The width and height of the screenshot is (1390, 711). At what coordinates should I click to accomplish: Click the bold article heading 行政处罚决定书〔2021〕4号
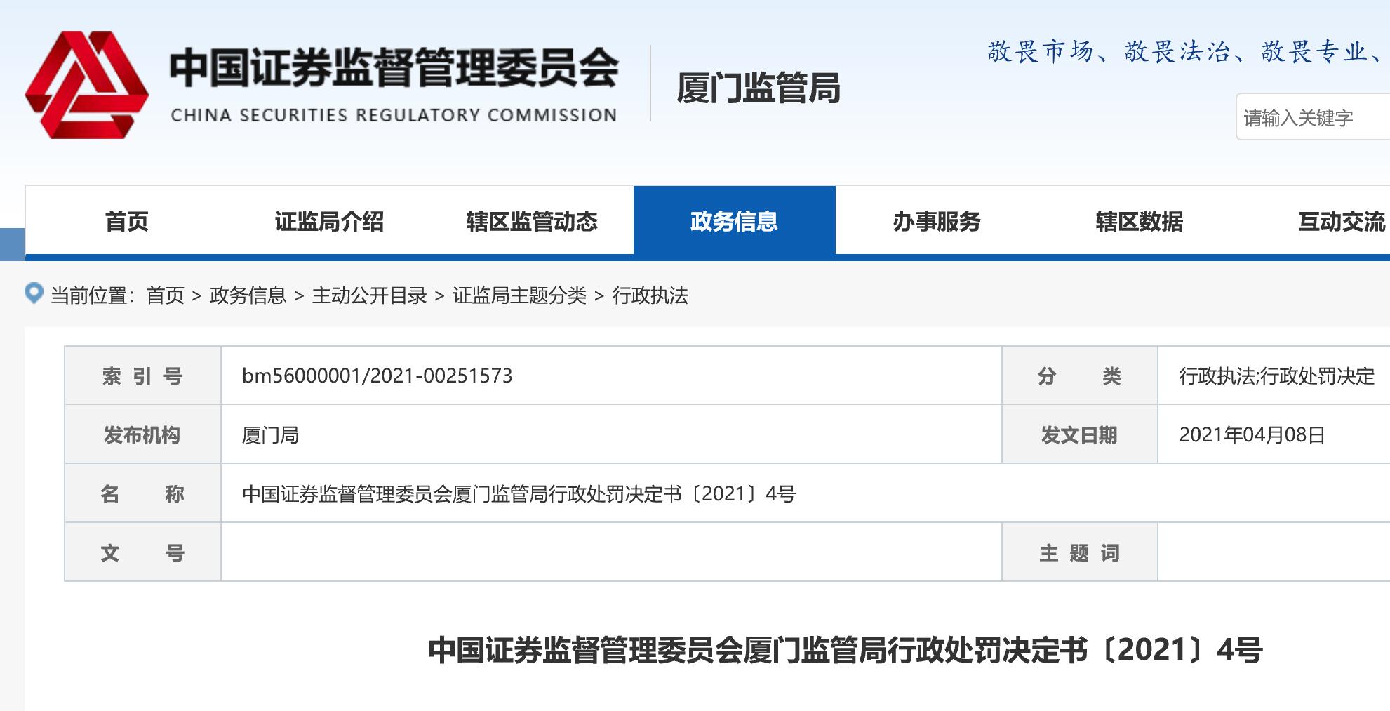click(x=846, y=650)
